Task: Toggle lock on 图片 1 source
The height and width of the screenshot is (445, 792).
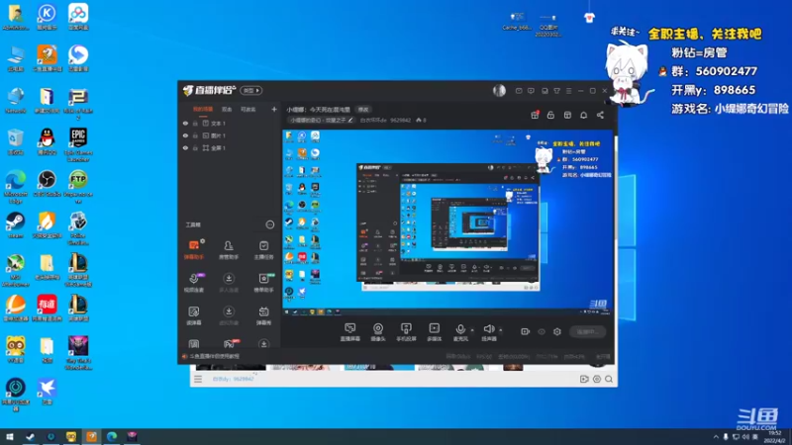Action: [195, 135]
